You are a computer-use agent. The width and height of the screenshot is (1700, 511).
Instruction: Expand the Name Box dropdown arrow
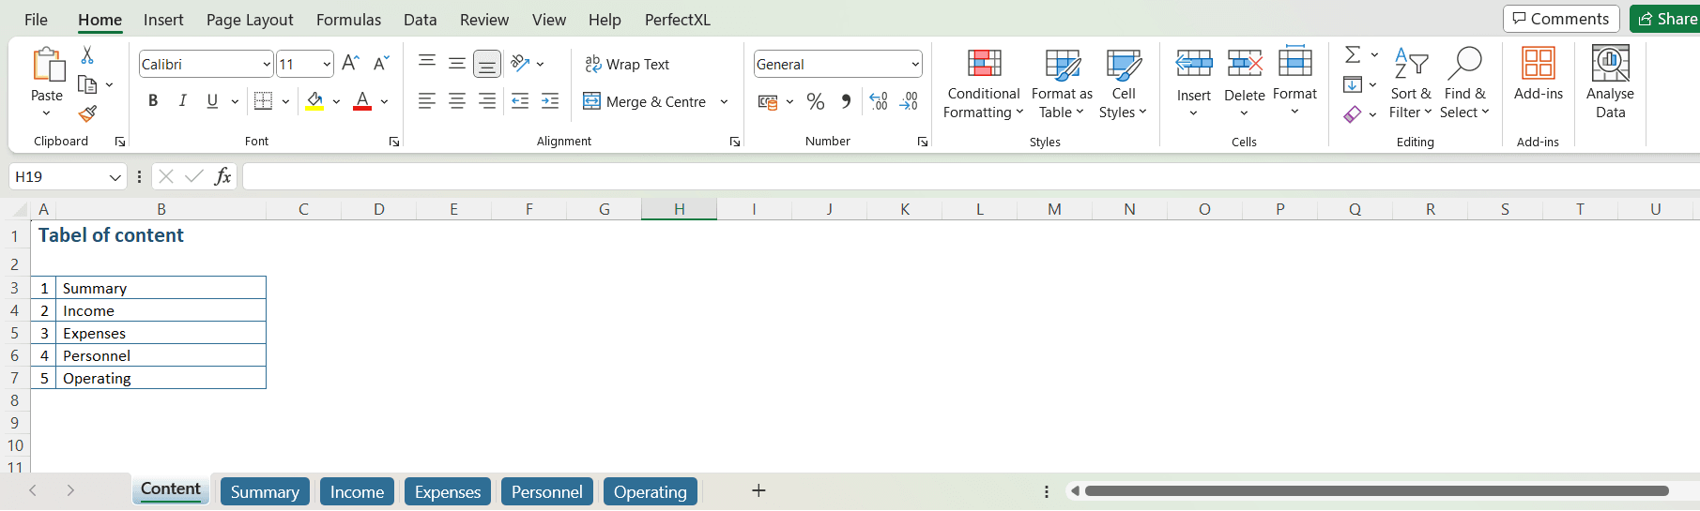[x=115, y=176]
